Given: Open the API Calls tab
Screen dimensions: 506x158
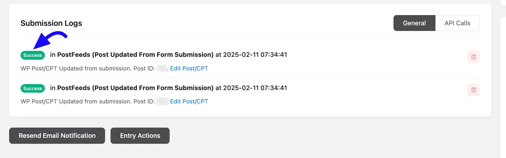Looking at the screenshot, I should coord(457,23).
